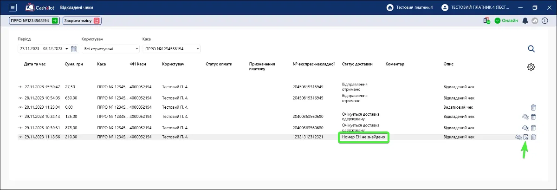View the check dated 29.11.2023 11:18:56 via eye icon
557x190 pixels.
(20, 137)
